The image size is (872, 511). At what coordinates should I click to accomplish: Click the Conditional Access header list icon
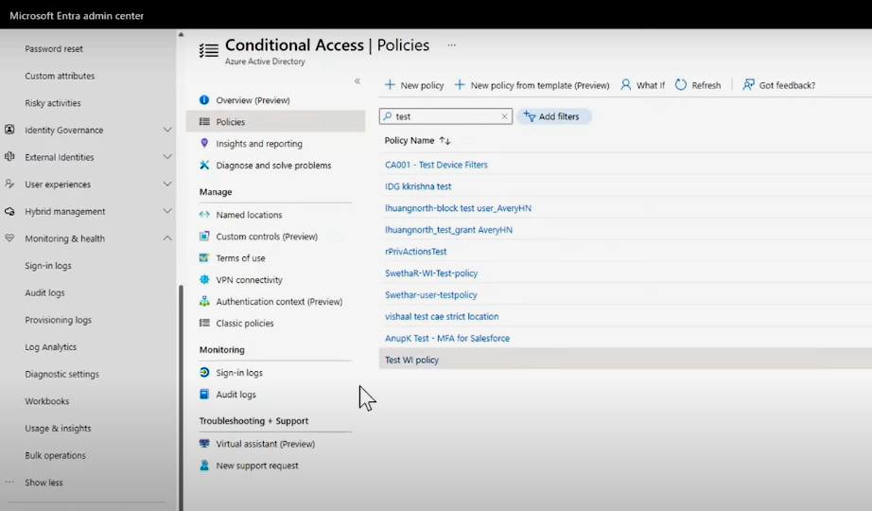(x=209, y=51)
